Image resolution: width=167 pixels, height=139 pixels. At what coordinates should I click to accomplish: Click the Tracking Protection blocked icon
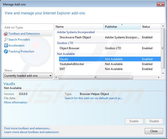pos(6,52)
